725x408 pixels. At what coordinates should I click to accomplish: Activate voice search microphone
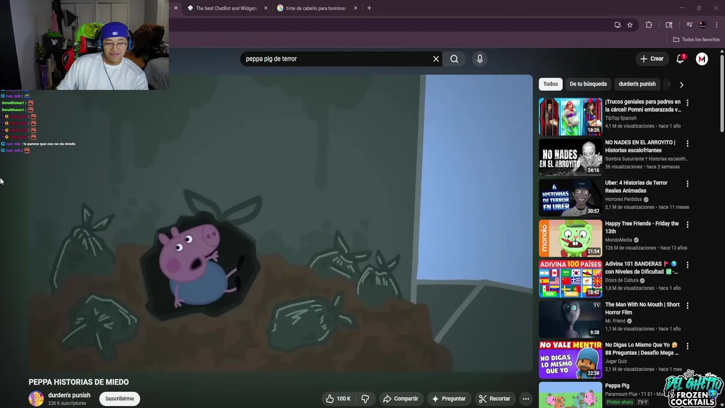point(480,59)
